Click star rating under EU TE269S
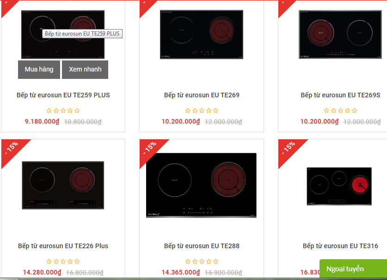 [340, 111]
